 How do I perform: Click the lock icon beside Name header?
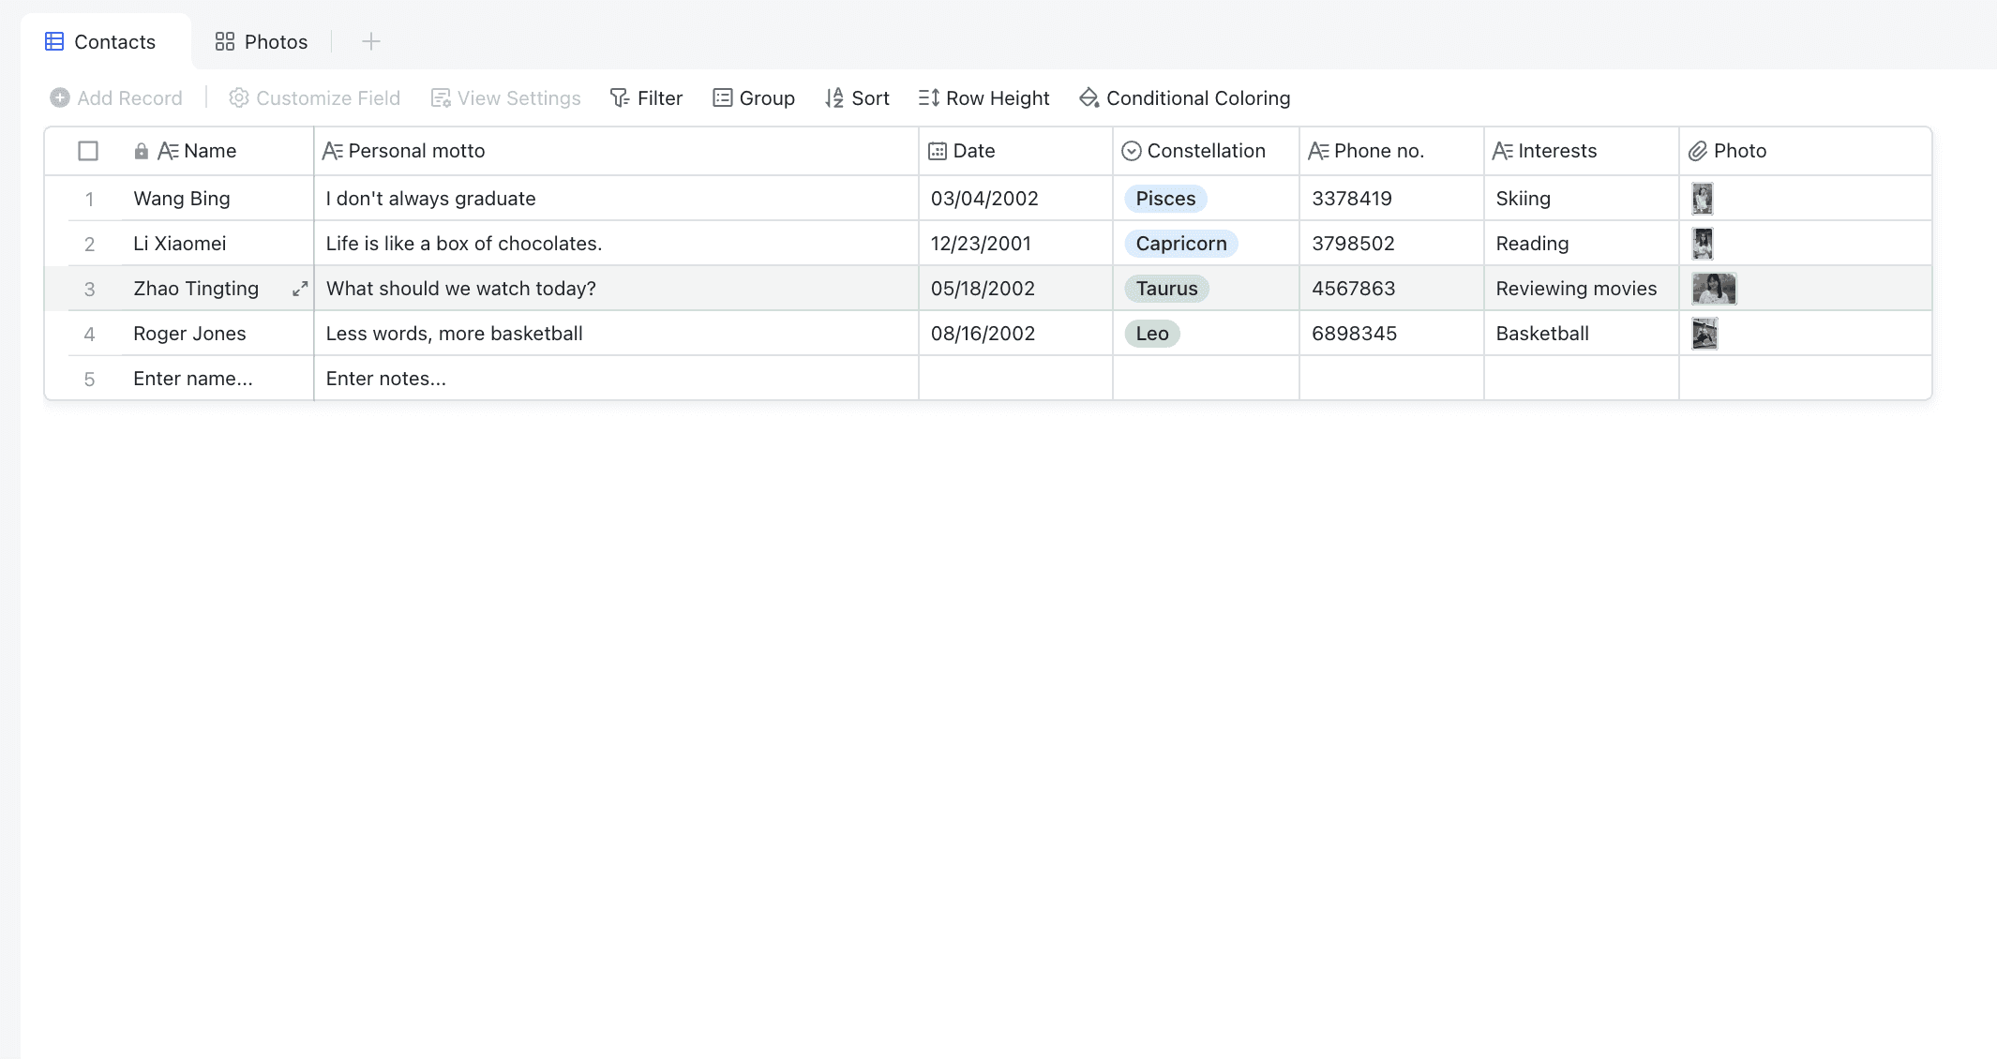[141, 151]
